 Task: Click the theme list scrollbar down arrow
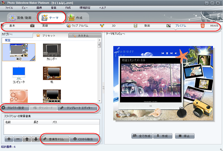pos(99,101)
